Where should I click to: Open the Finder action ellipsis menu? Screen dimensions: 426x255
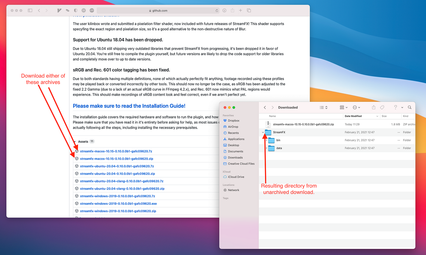pyautogui.click(x=356, y=107)
